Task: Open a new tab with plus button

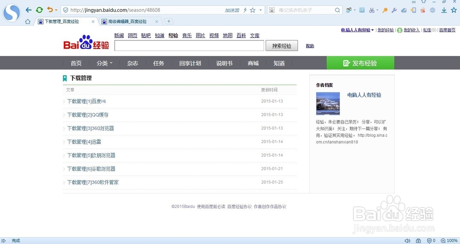Action: (x=169, y=22)
